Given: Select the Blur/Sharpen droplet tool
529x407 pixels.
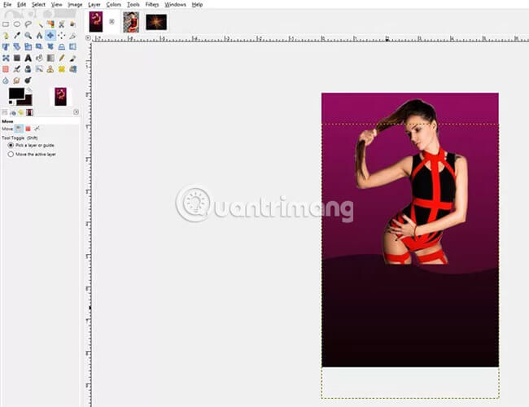Looking at the screenshot, I should [6, 81].
